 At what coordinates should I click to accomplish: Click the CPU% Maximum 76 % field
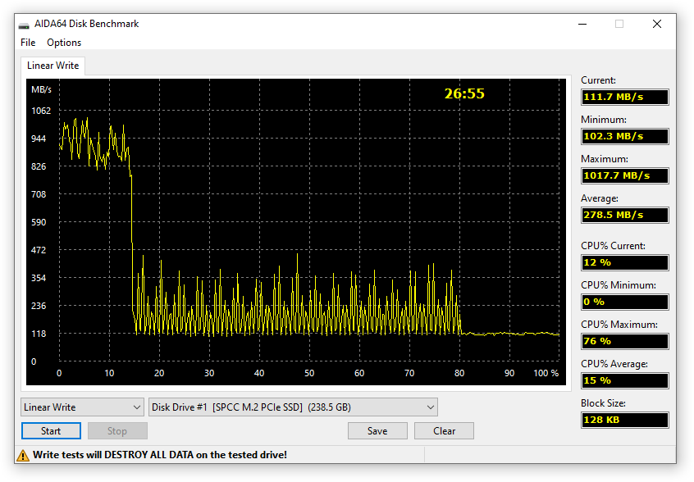[624, 342]
